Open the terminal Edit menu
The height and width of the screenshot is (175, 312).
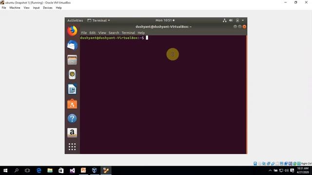coord(93,33)
